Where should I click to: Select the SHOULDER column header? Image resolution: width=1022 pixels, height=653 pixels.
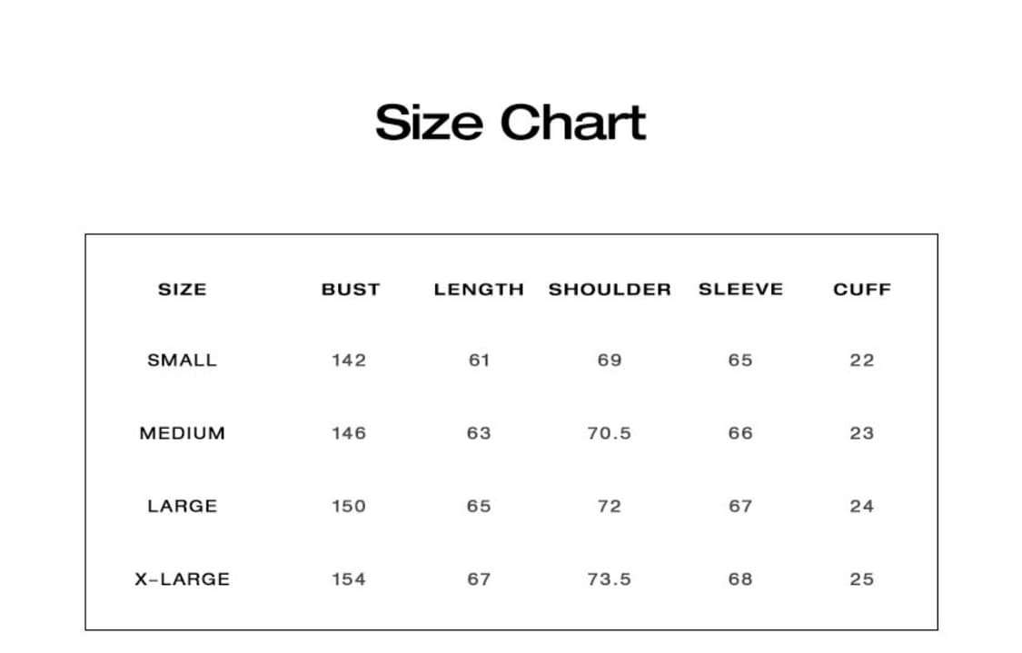(x=610, y=290)
